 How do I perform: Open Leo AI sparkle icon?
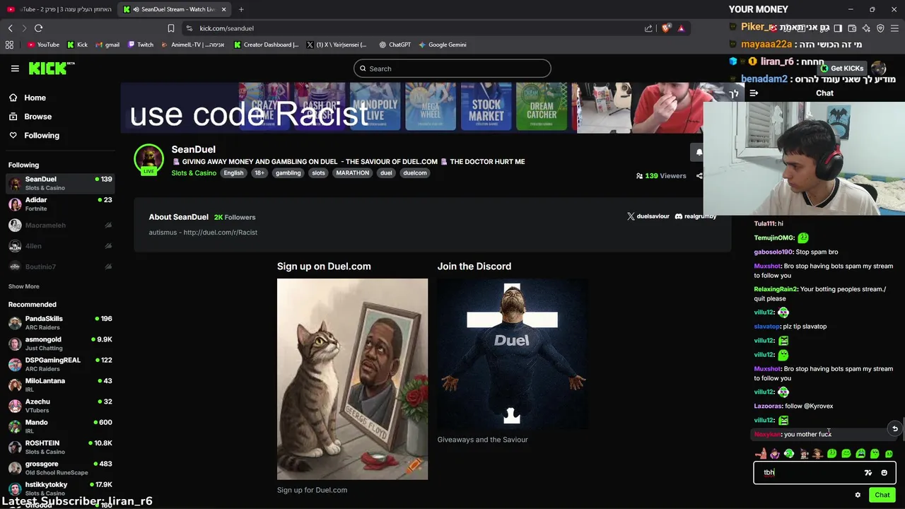tap(866, 28)
